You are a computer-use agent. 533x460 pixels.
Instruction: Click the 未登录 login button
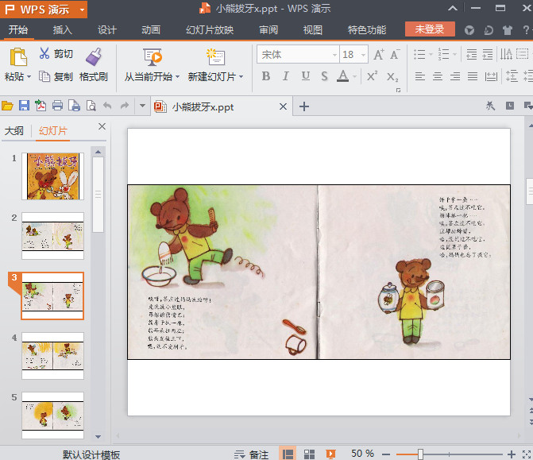[x=430, y=29]
